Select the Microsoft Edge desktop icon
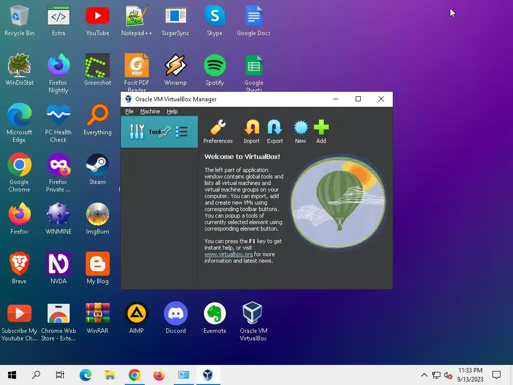Viewport: 513px width, 385px height. click(x=20, y=123)
